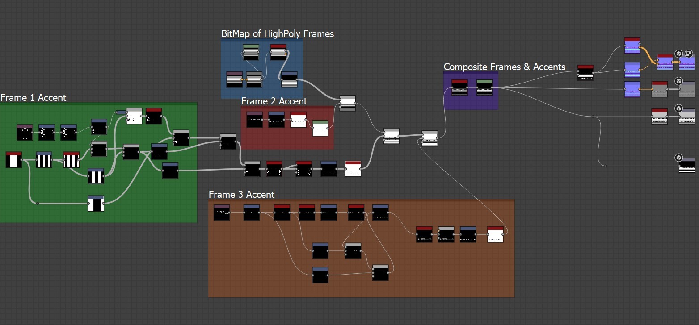Select the black output node at bottom right
The width and height of the screenshot is (699, 325).
(687, 166)
